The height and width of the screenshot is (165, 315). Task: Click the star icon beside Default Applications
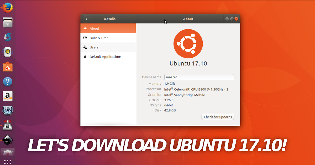pos(85,57)
